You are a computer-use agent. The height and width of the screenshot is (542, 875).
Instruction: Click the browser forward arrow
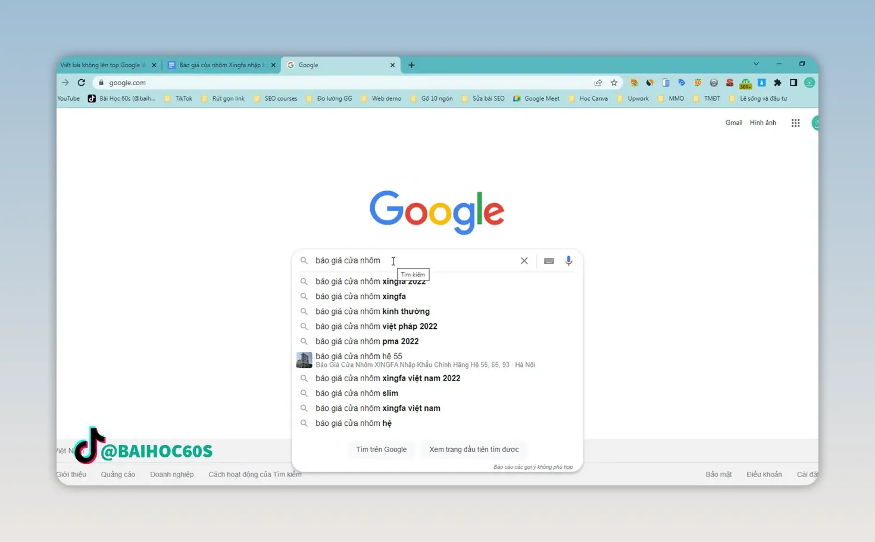[65, 83]
